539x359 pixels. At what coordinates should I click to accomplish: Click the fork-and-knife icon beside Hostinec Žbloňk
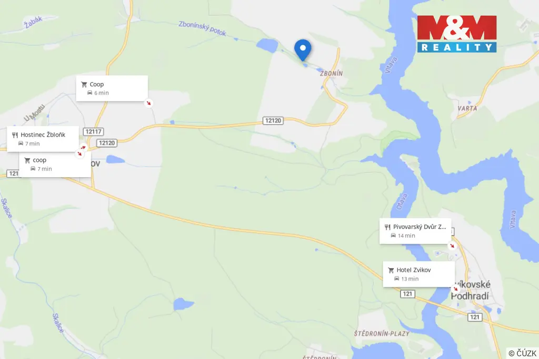point(15,135)
